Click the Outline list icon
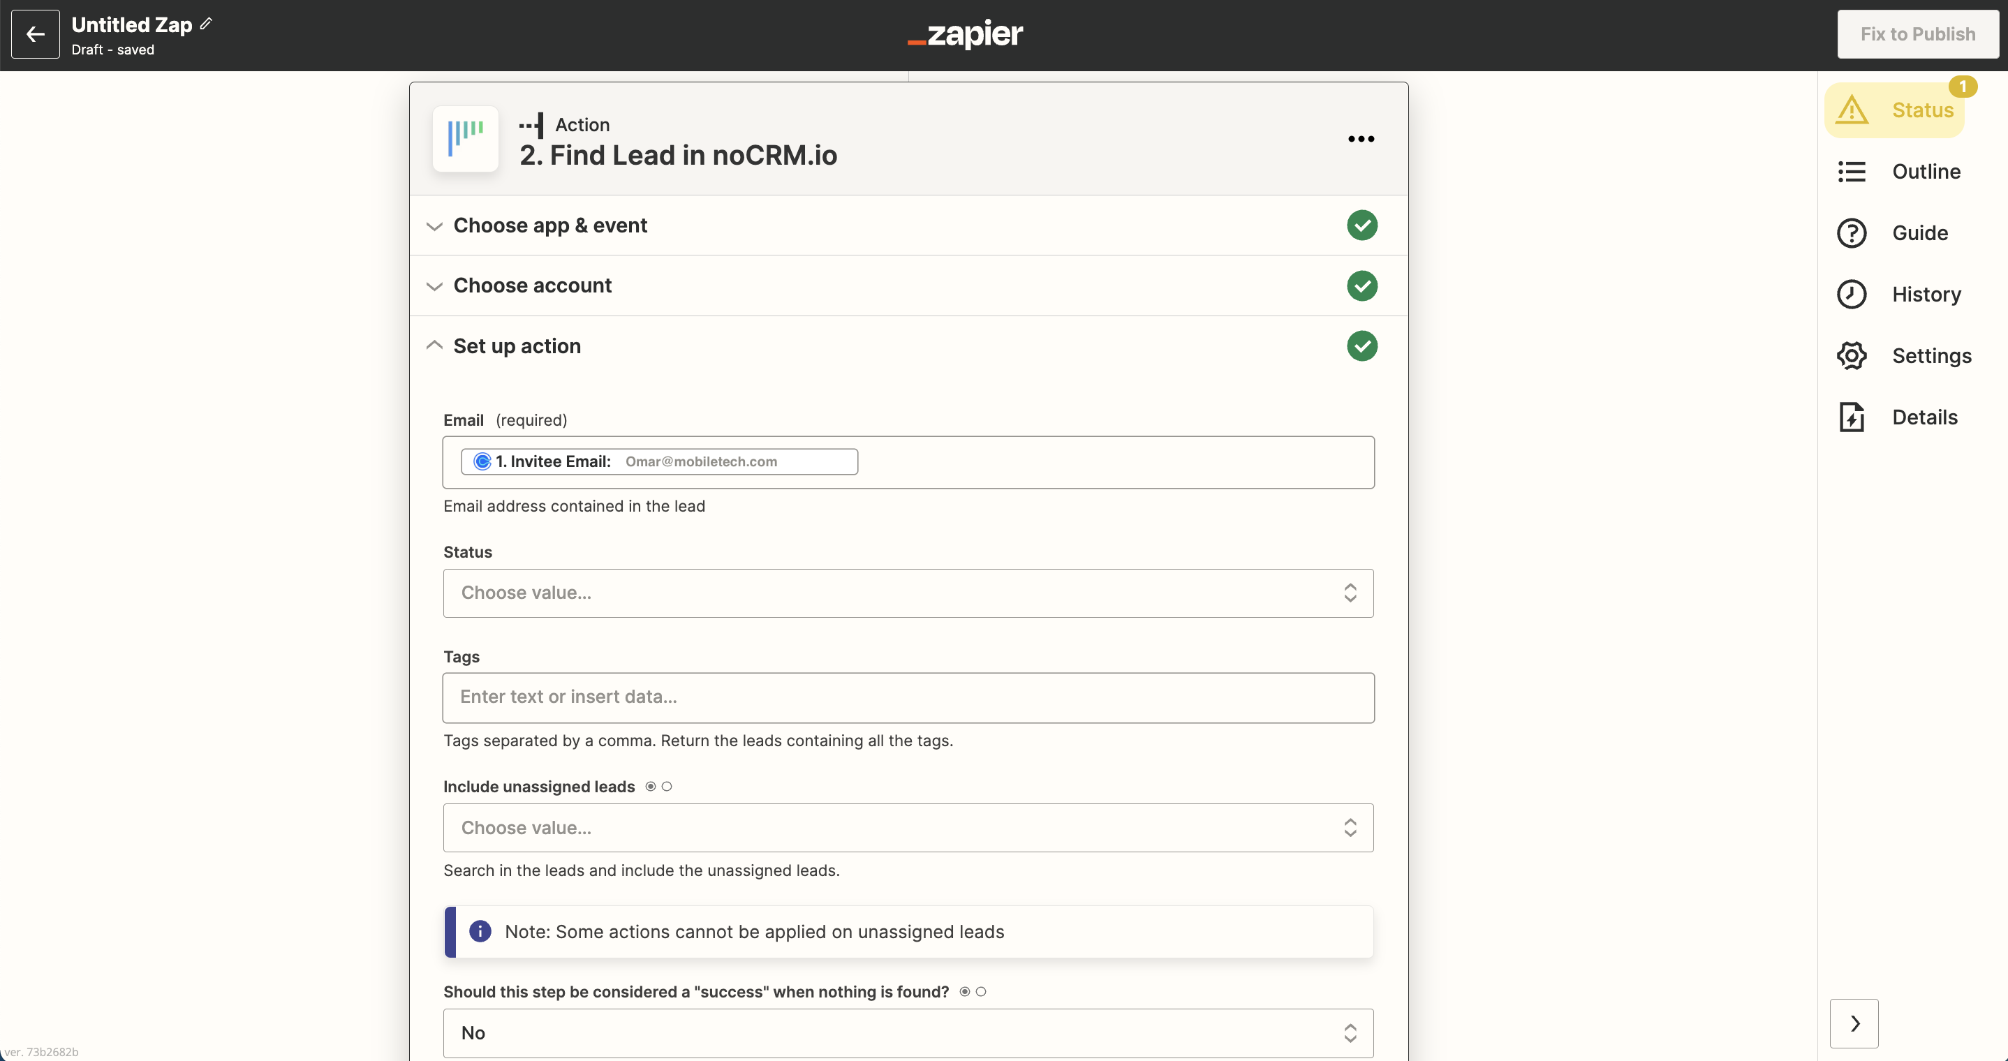Image resolution: width=2008 pixels, height=1061 pixels. (1852, 172)
